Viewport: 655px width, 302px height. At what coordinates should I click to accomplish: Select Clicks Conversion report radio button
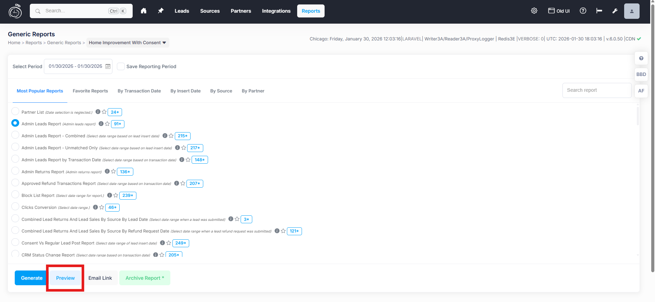15,207
